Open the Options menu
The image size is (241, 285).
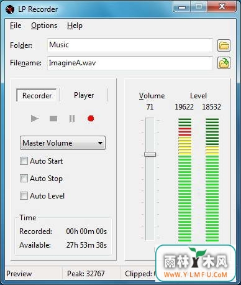44,26
